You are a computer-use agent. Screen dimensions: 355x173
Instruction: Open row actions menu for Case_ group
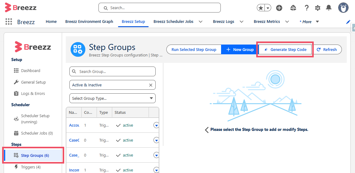tap(156, 155)
